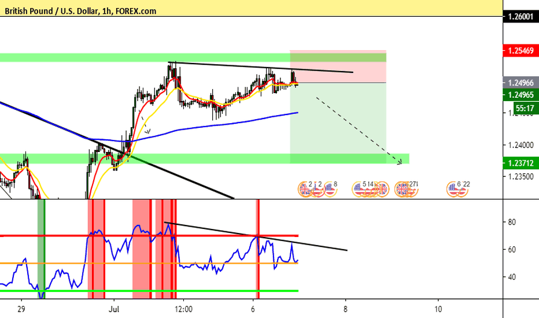This screenshot has width=539, height=318.
Task: Click the green 1.24965 current price label
Action: pyautogui.click(x=520, y=95)
